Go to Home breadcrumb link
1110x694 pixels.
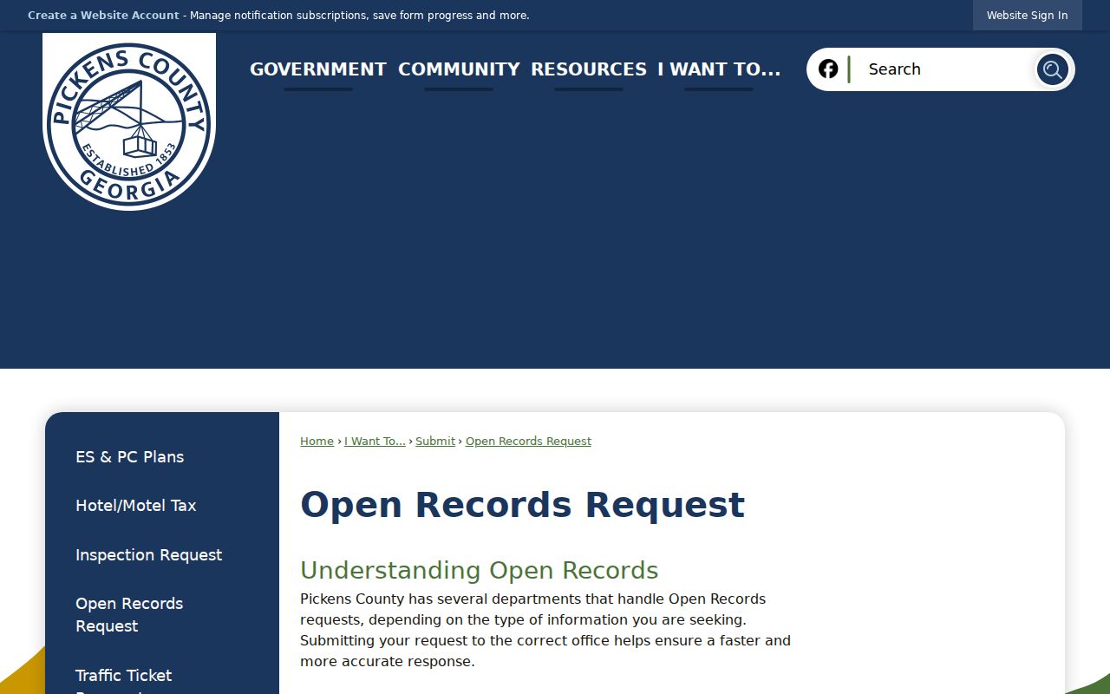tap(317, 442)
